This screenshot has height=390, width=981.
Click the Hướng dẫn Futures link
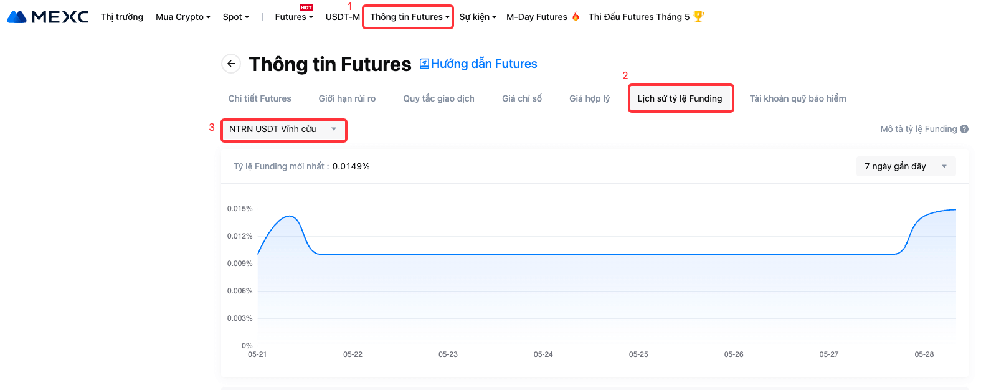483,64
